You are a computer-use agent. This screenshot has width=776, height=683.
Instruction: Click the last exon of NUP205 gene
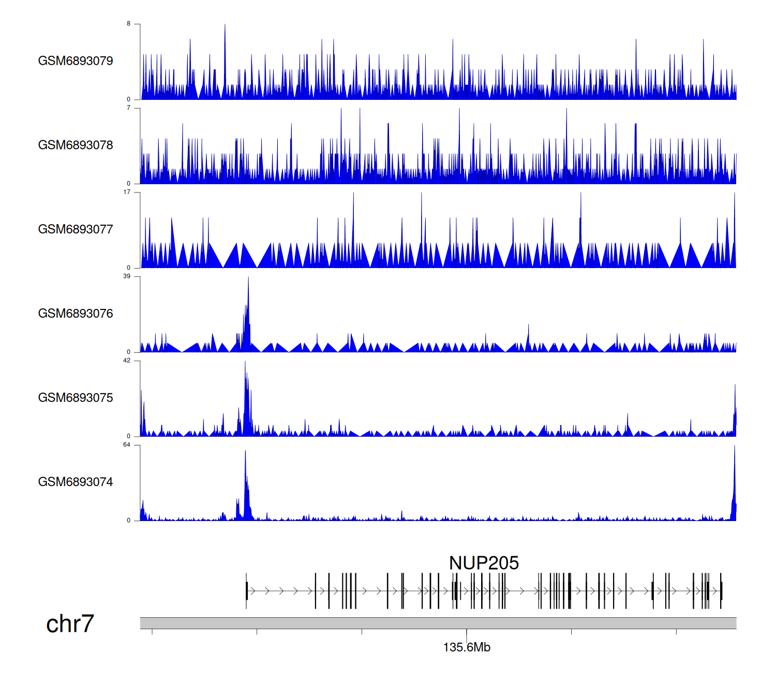tap(721, 590)
